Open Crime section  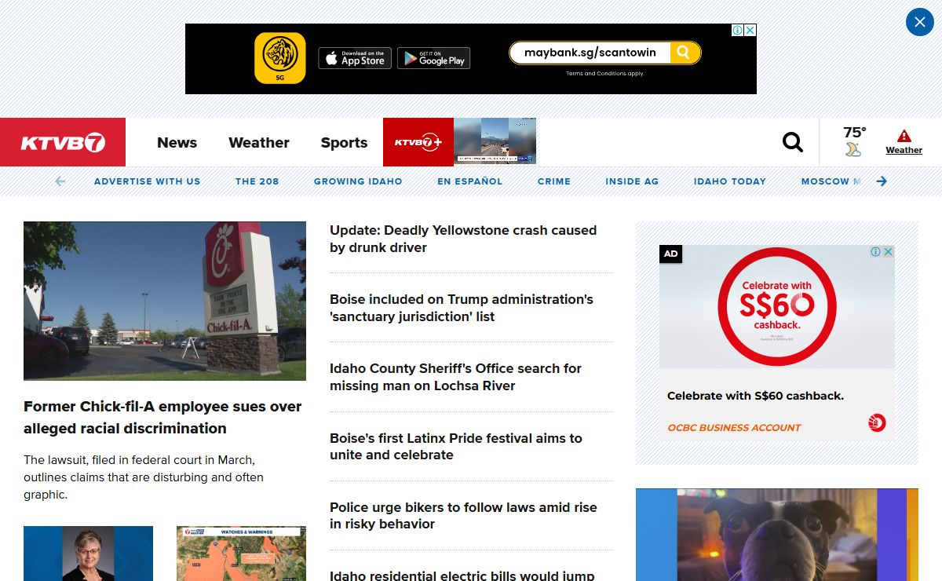(554, 181)
